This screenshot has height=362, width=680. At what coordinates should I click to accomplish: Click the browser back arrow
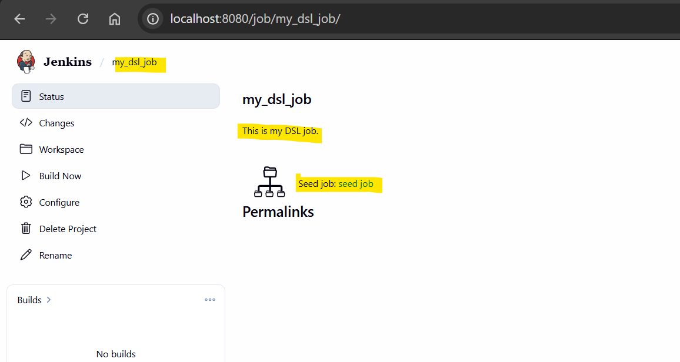pos(19,19)
